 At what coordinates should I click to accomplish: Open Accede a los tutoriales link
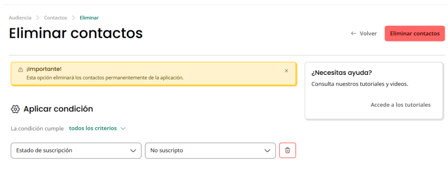click(x=400, y=105)
